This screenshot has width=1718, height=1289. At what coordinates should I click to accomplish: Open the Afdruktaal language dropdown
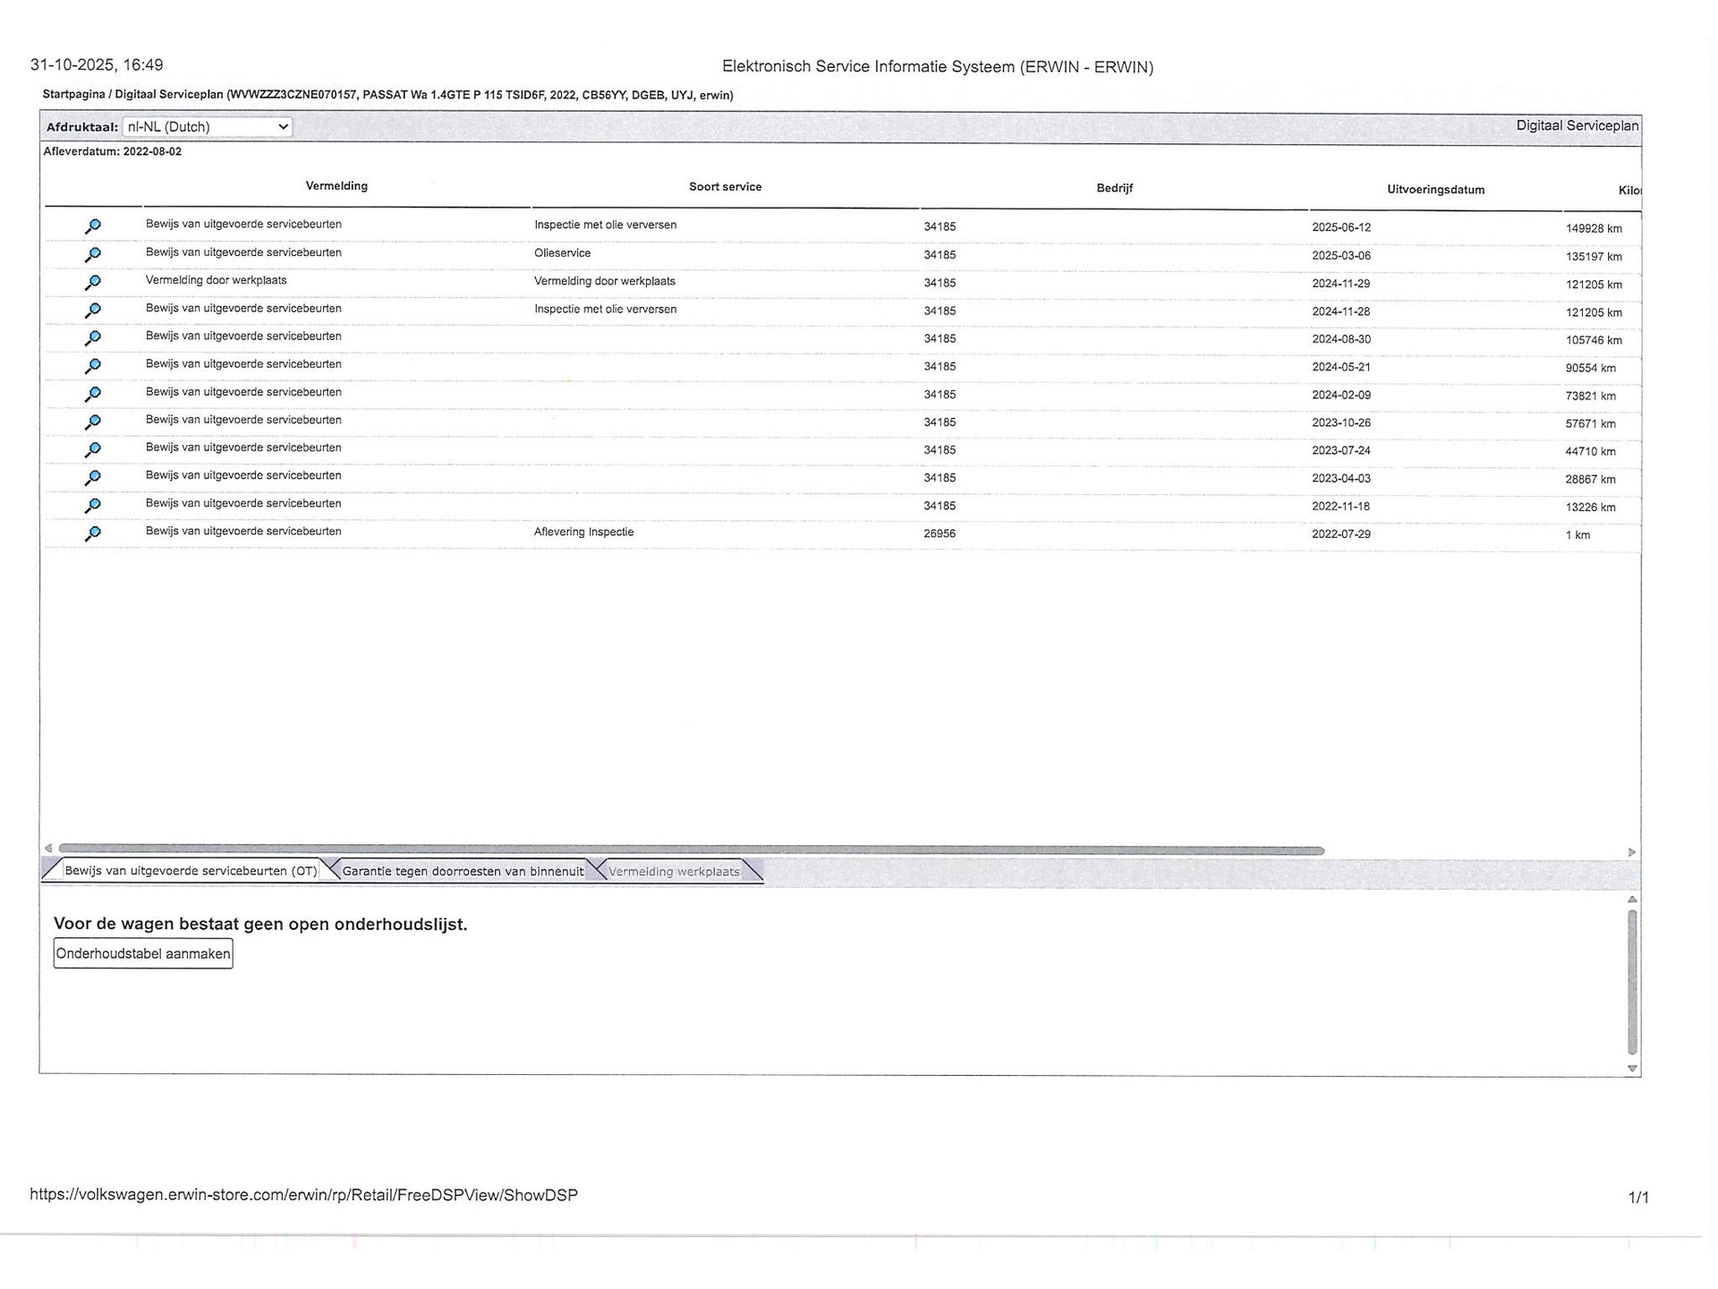tap(207, 127)
